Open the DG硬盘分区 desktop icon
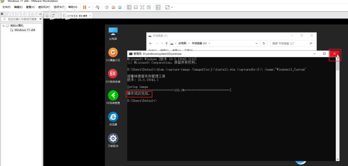Screen dimensions: 348x166 point(113,53)
